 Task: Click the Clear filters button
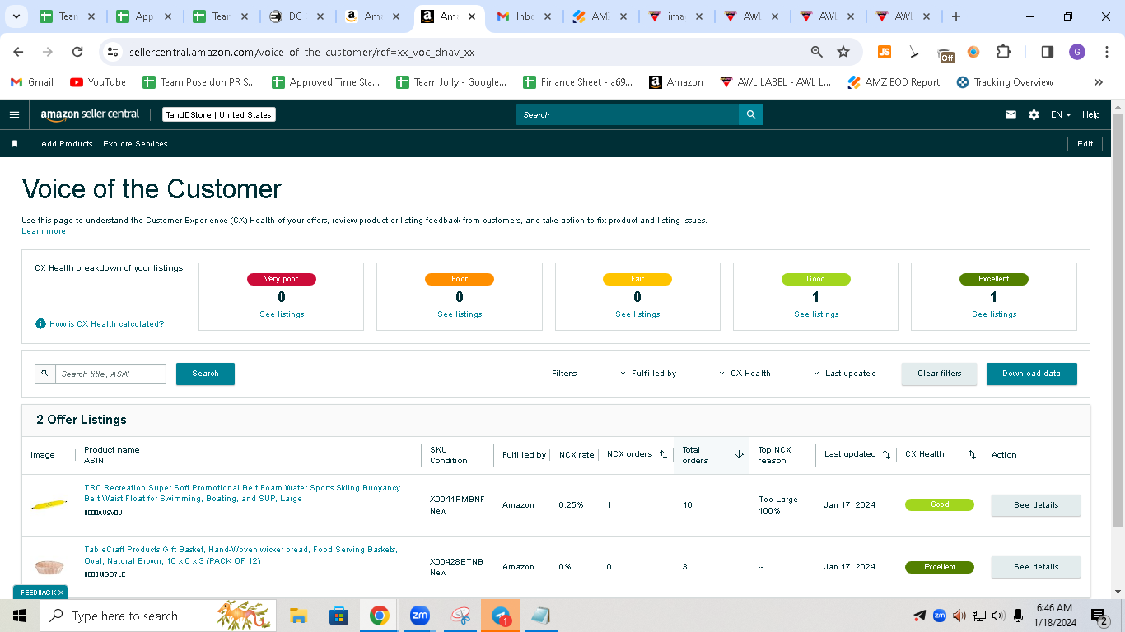coord(939,374)
